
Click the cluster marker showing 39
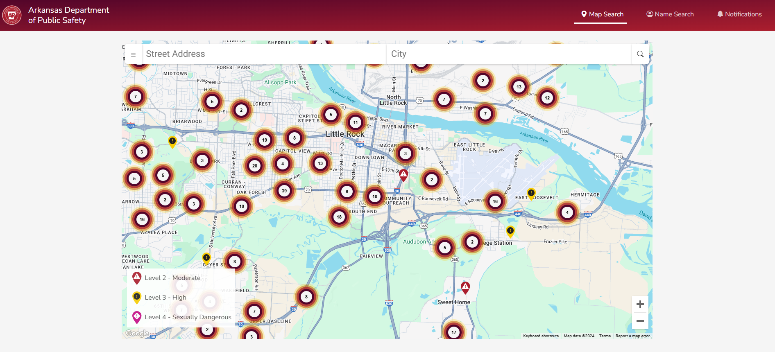pyautogui.click(x=284, y=191)
